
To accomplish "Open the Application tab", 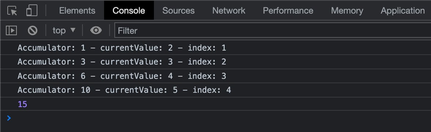I will click(403, 11).
